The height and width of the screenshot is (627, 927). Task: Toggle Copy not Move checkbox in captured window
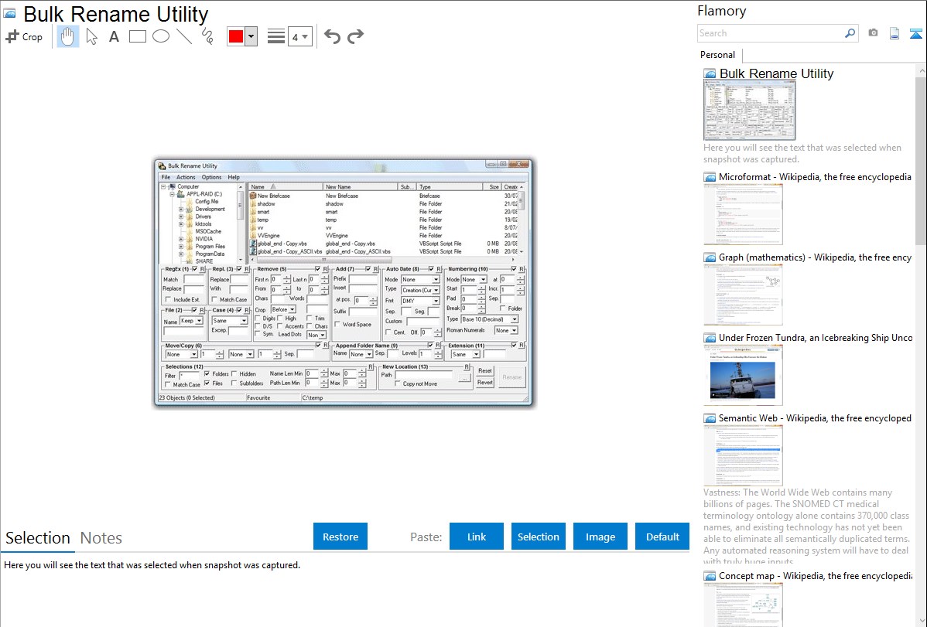click(x=397, y=383)
